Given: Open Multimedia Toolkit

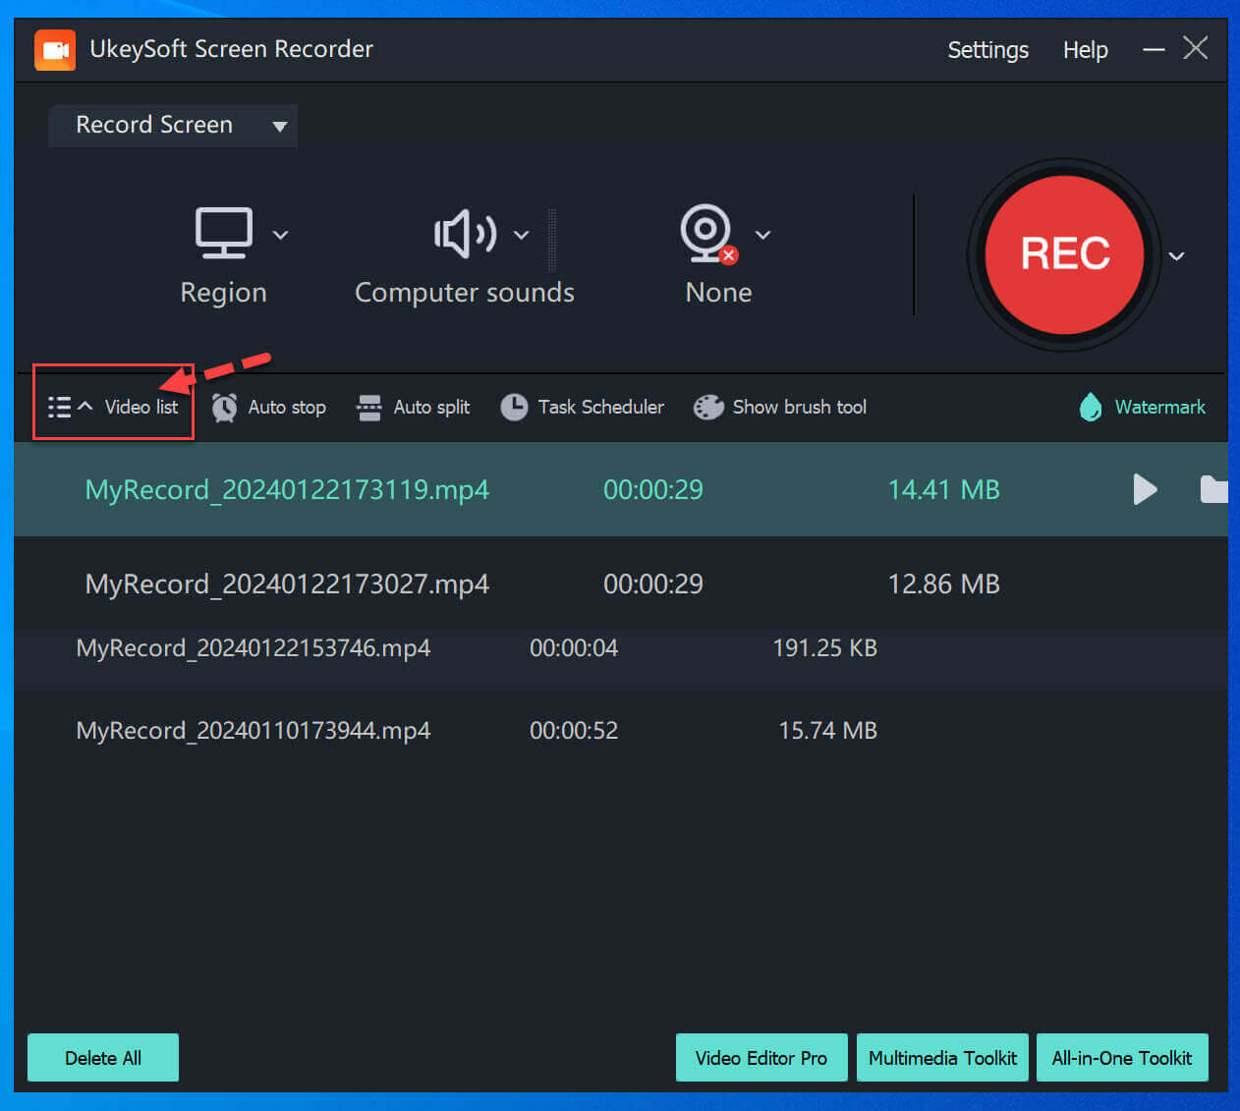Looking at the screenshot, I should point(942,1058).
